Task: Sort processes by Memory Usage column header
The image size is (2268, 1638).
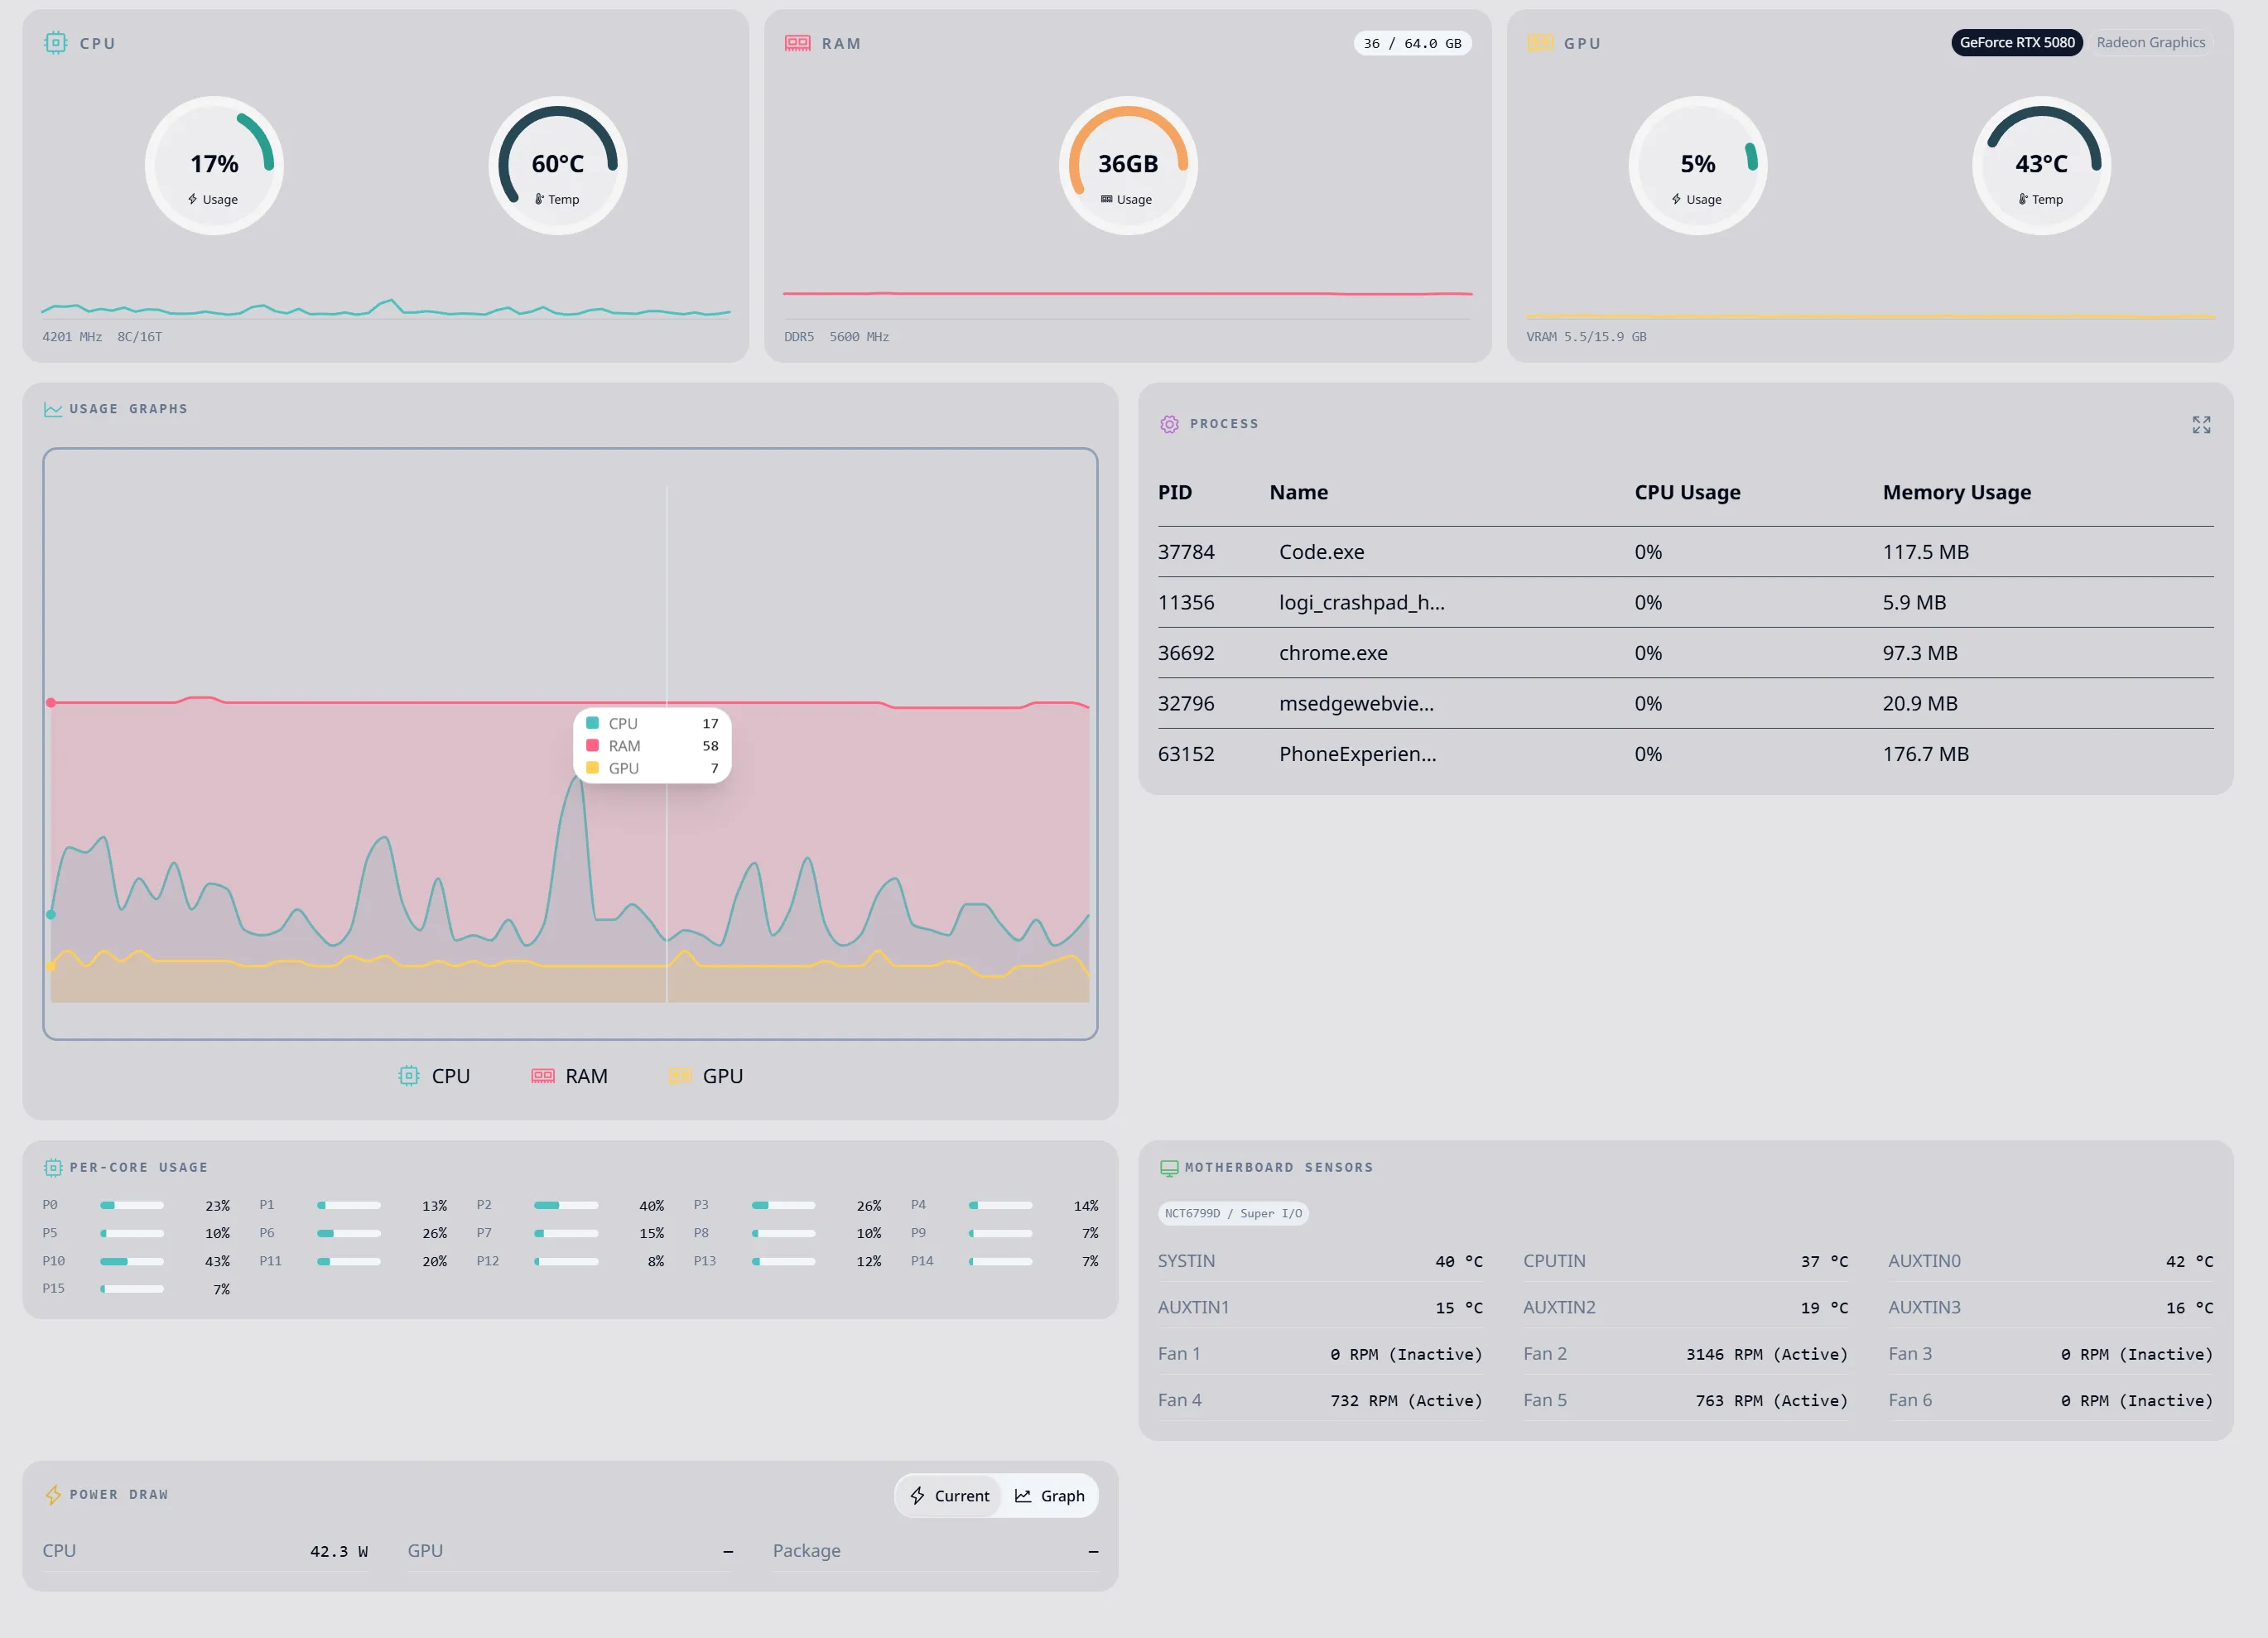Action: [x=1956, y=492]
